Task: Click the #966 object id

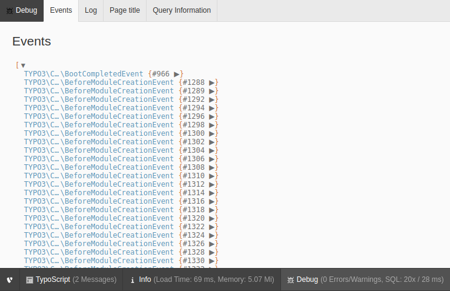Action: [x=160, y=74]
